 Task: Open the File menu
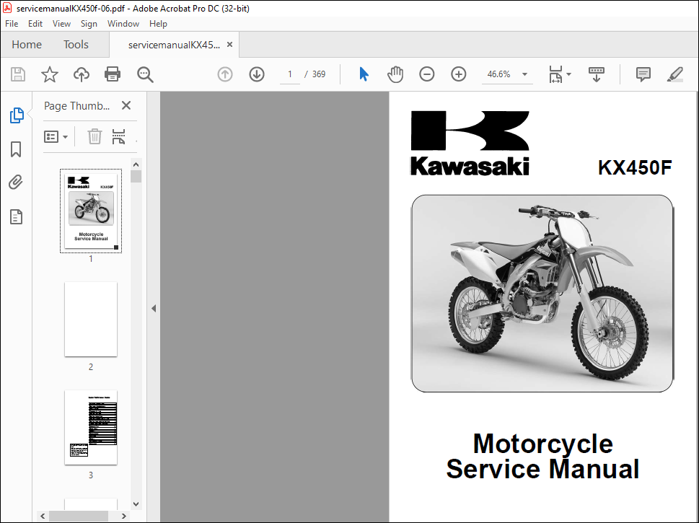(x=12, y=24)
